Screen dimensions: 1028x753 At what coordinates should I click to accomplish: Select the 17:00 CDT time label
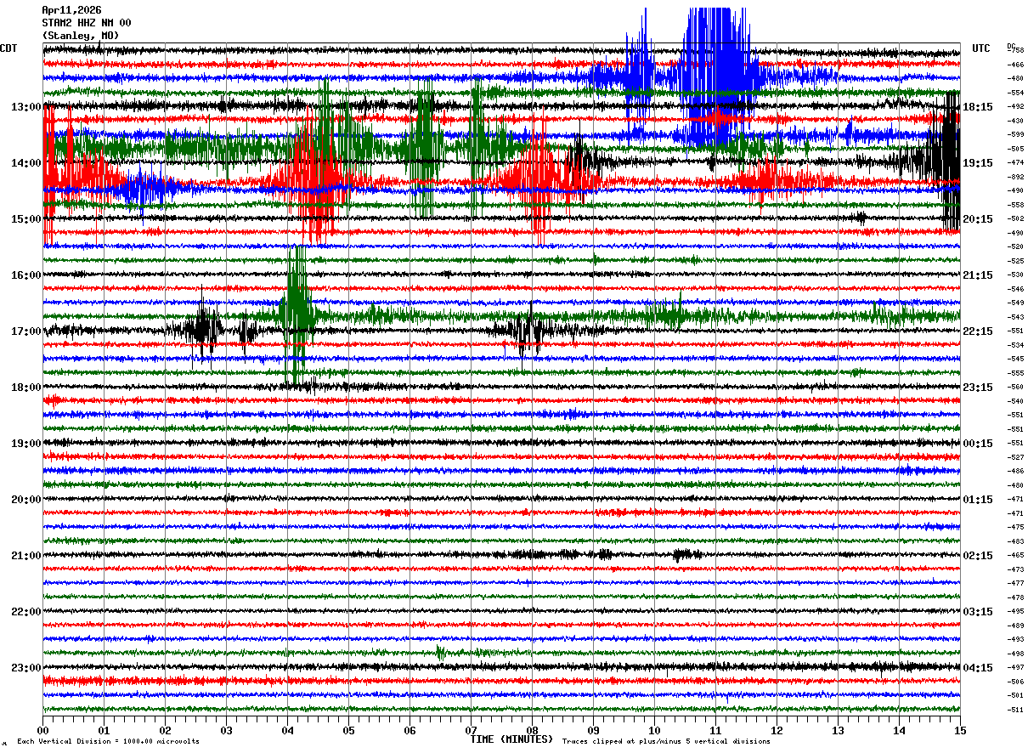pyautogui.click(x=25, y=331)
